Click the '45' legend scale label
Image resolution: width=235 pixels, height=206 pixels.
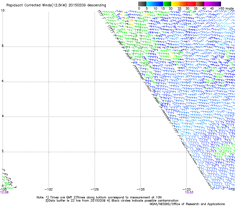tap(212, 9)
